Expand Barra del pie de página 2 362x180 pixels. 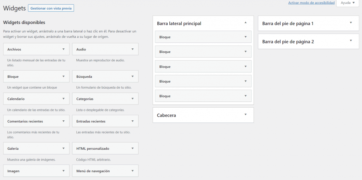[x=351, y=41]
